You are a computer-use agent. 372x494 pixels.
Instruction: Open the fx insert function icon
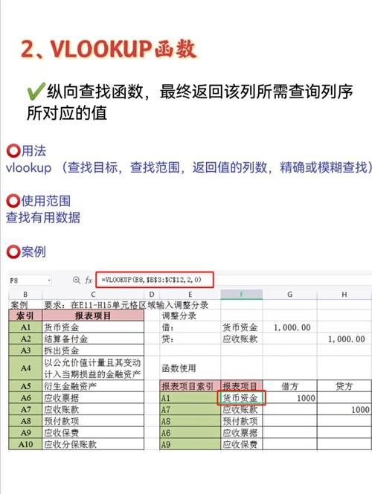coord(89,280)
